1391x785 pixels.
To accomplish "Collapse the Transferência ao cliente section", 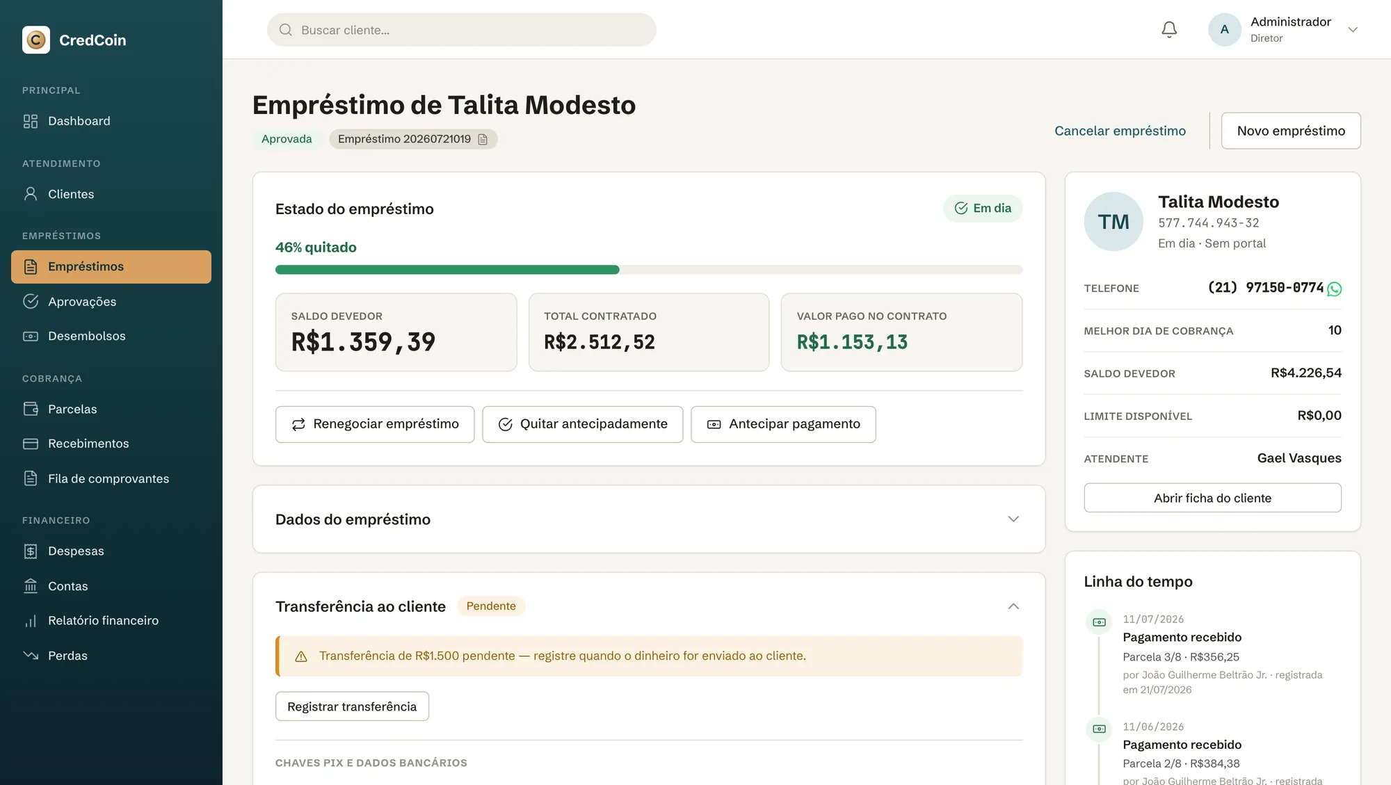I will click(x=1013, y=606).
